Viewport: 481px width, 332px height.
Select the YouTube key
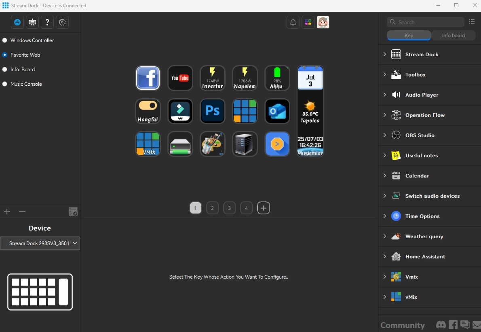[180, 78]
